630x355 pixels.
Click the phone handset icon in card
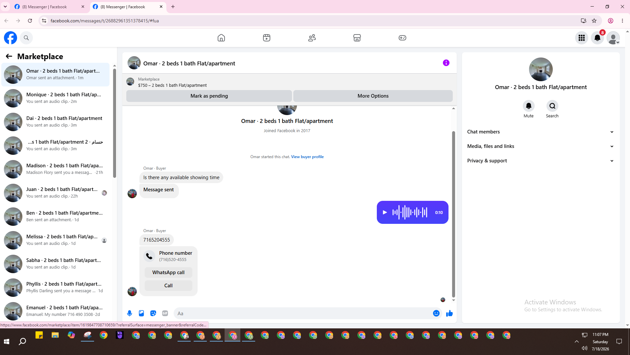pyautogui.click(x=149, y=256)
